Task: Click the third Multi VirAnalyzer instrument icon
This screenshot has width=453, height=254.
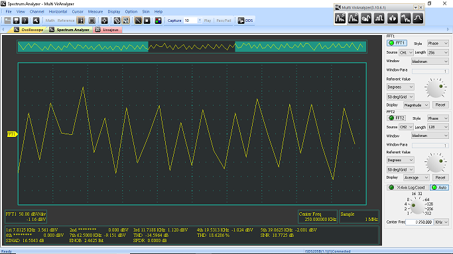Action: pyautogui.click(x=366, y=19)
